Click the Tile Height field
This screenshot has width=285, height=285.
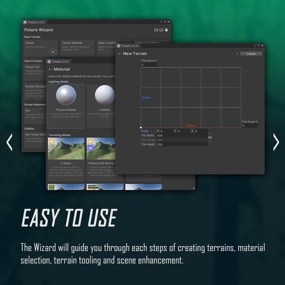click(x=182, y=144)
